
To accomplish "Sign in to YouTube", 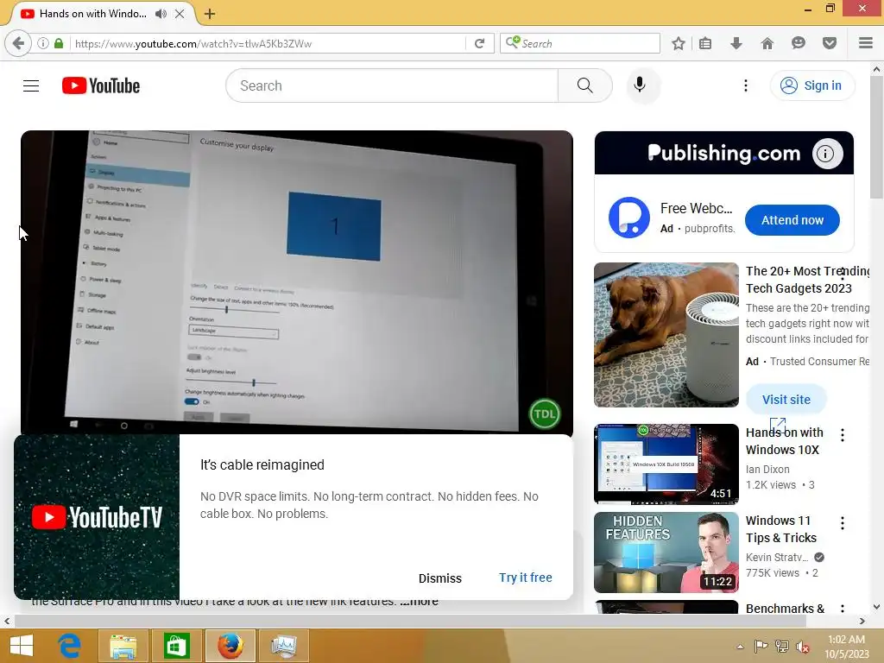I will pyautogui.click(x=811, y=85).
